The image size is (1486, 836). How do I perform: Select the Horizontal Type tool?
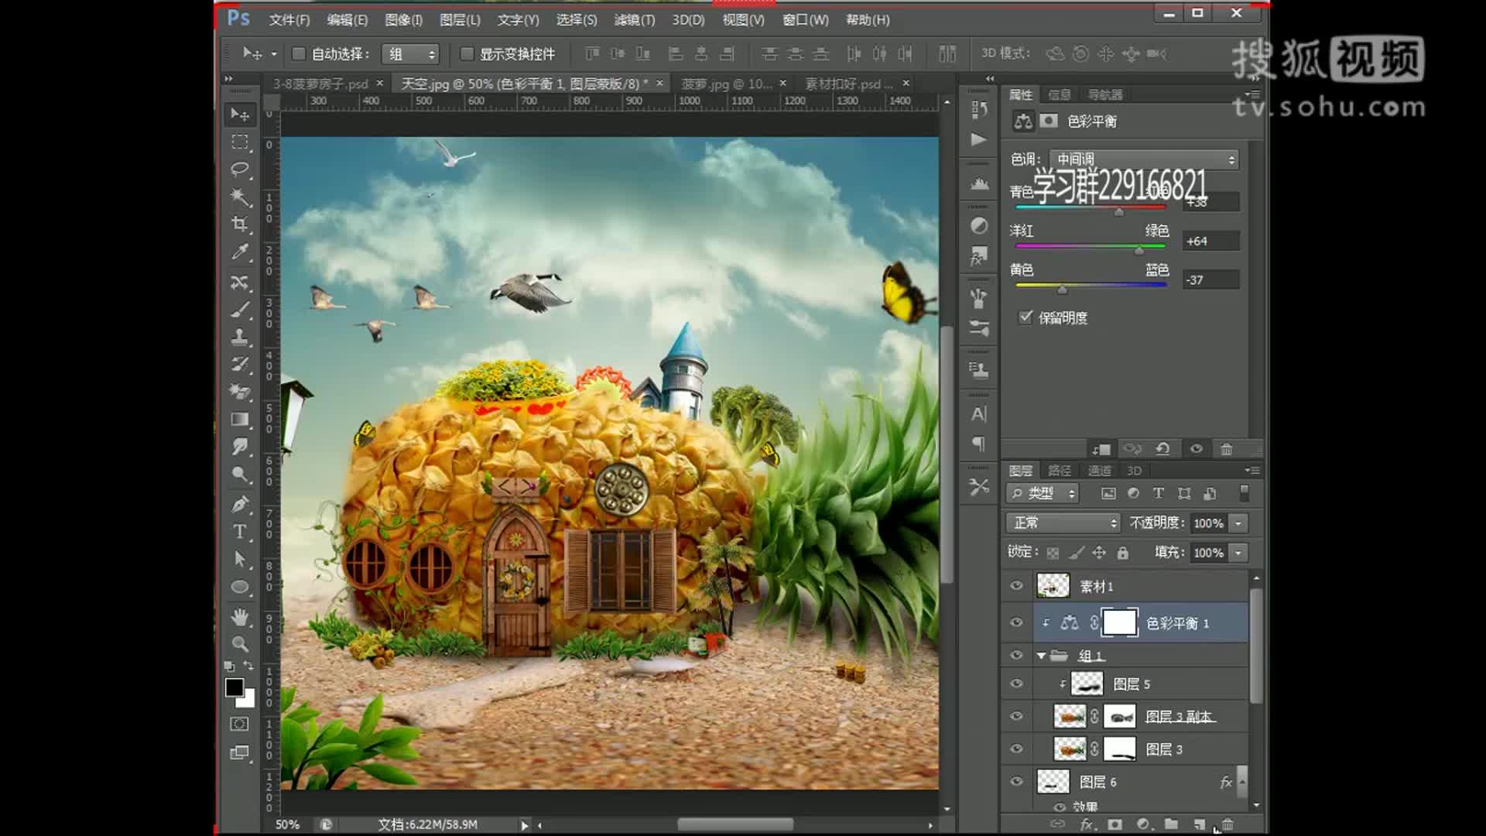[x=240, y=532]
